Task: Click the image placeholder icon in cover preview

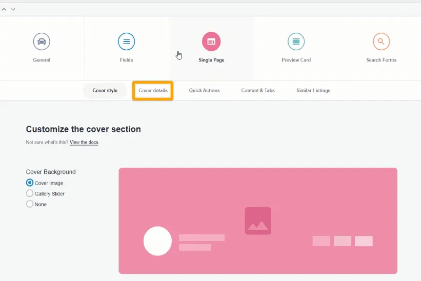Action: tap(258, 220)
